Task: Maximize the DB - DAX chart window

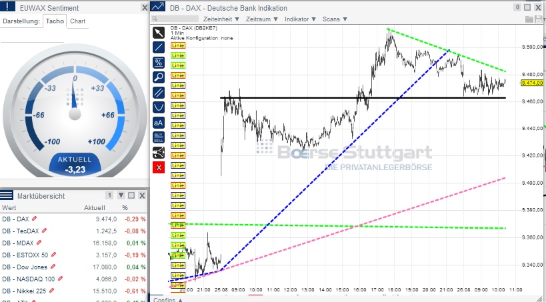Action: pos(527,7)
